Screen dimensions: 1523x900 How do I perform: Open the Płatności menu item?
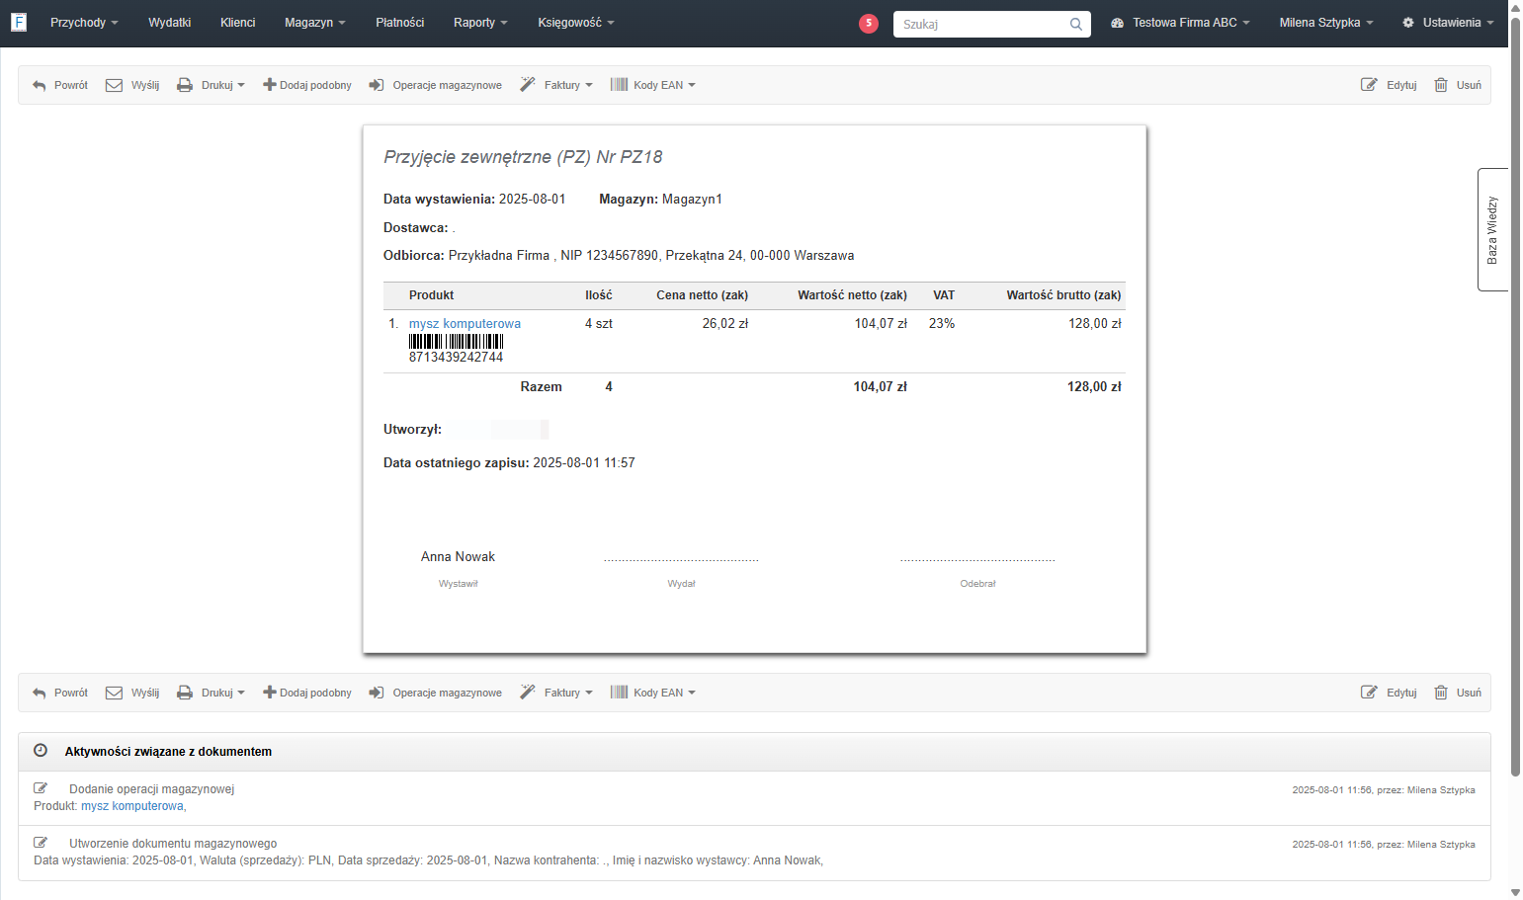[400, 23]
